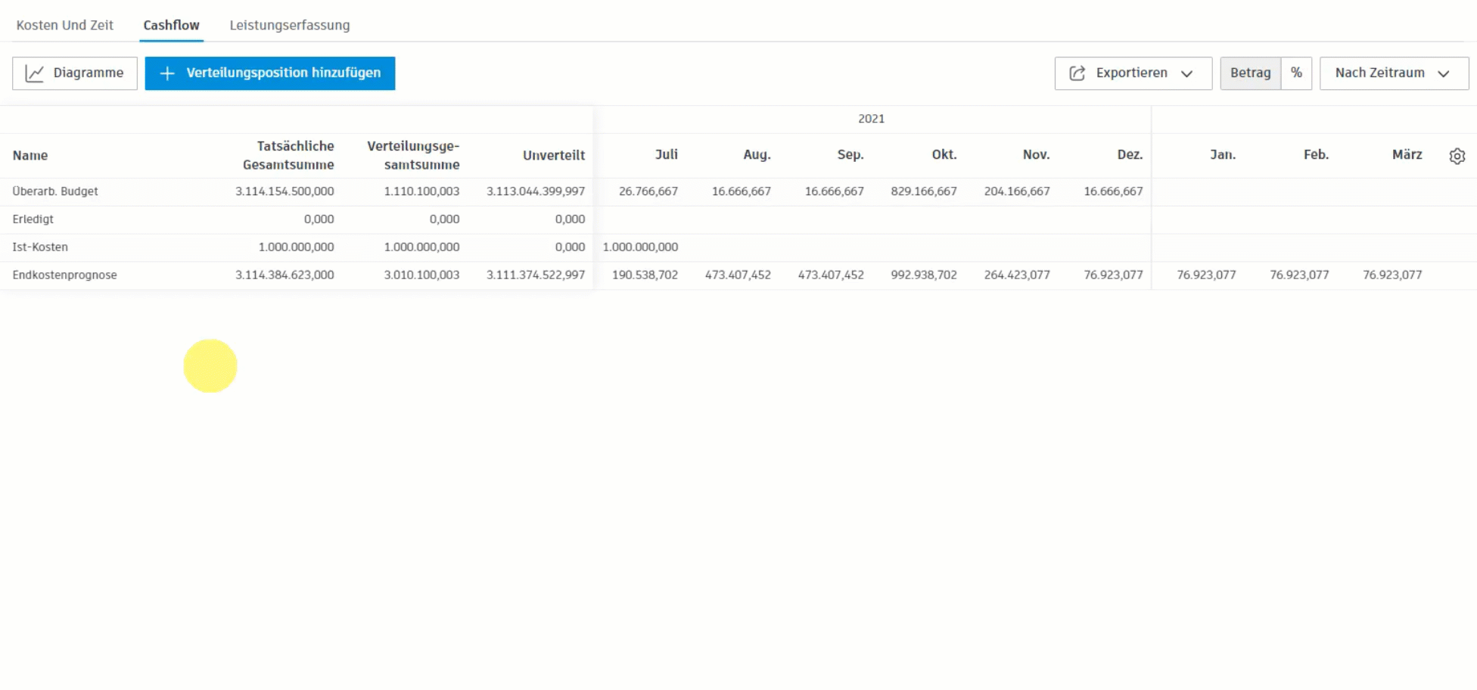Click the Unverteilt column header
This screenshot has height=690, width=1477.
coord(553,155)
